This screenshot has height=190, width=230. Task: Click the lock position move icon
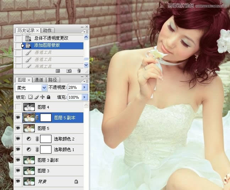(42, 97)
